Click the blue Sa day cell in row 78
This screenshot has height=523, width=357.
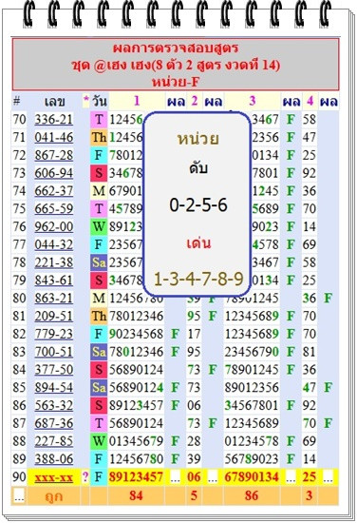point(99,262)
